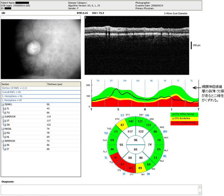
Task: Click the 3.45mm Scan Diameter label
Action: (176, 14)
